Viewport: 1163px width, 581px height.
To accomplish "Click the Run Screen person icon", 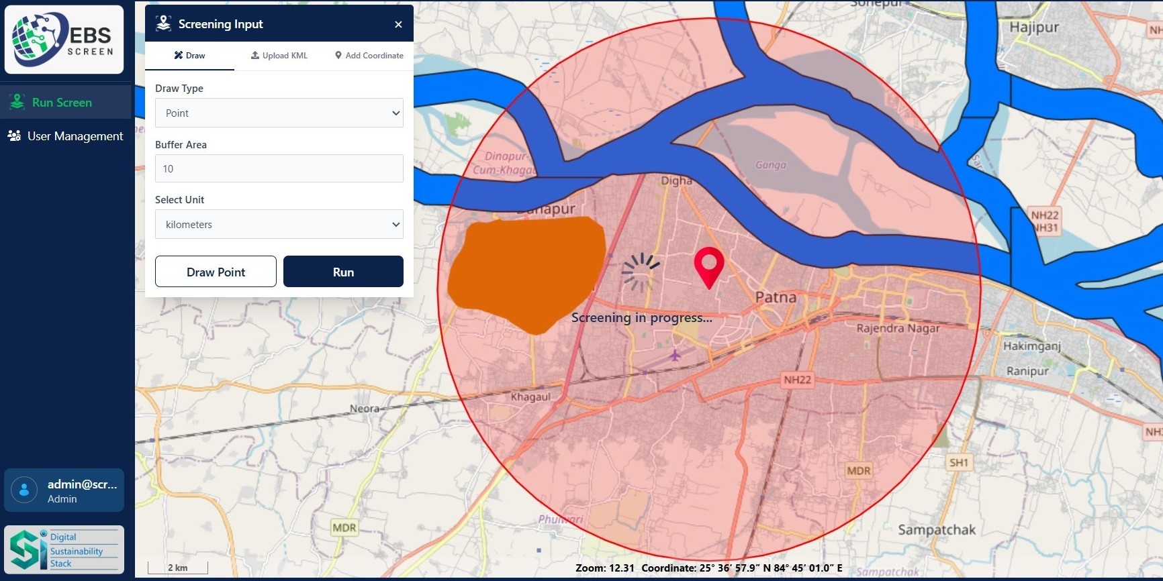I will [x=17, y=103].
